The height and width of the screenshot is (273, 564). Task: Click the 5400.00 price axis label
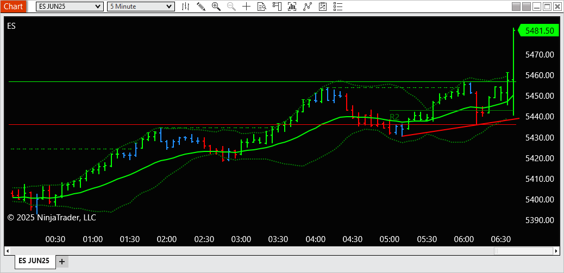point(539,199)
